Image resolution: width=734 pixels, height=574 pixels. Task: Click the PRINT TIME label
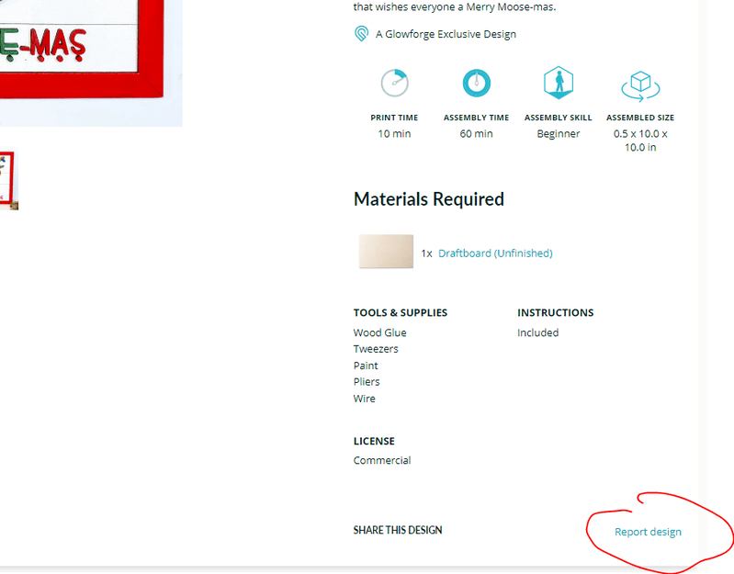(395, 118)
